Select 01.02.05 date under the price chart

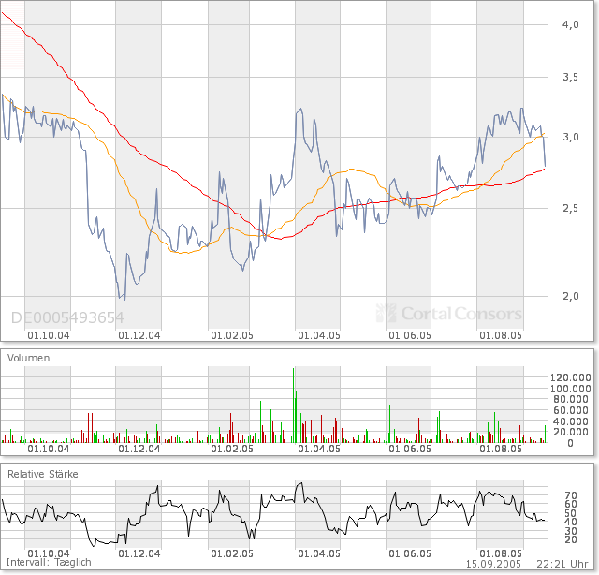coord(232,335)
